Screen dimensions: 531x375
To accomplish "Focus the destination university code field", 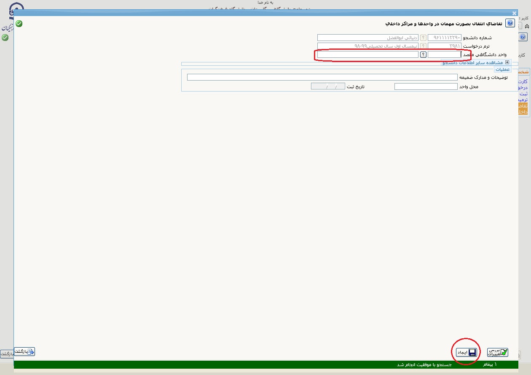I will (x=444, y=54).
